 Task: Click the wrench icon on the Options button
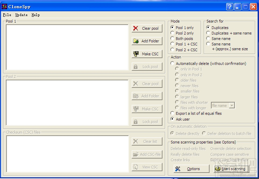click(x=178, y=169)
